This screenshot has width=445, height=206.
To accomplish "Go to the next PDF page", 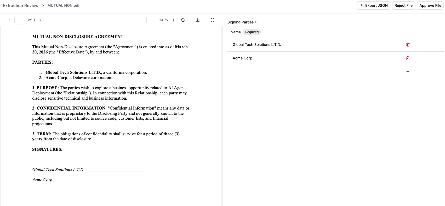I will [40, 20].
